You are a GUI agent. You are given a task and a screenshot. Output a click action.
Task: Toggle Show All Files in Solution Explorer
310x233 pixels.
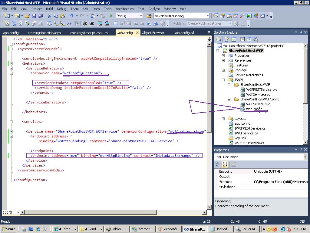click(227, 39)
